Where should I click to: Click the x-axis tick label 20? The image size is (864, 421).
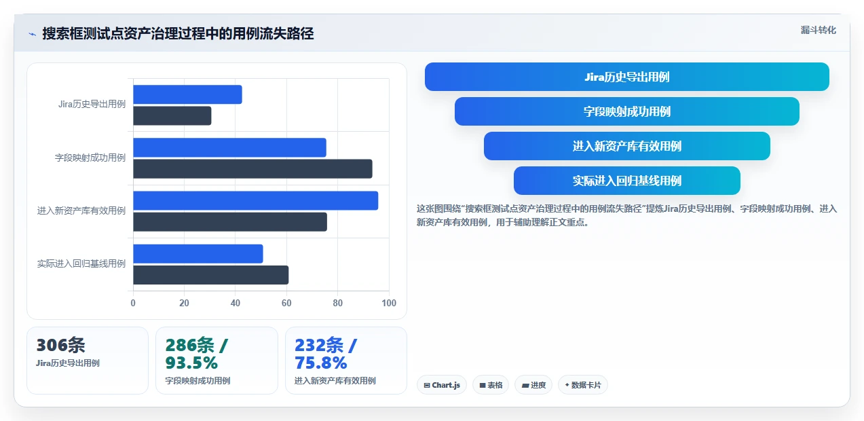184,303
